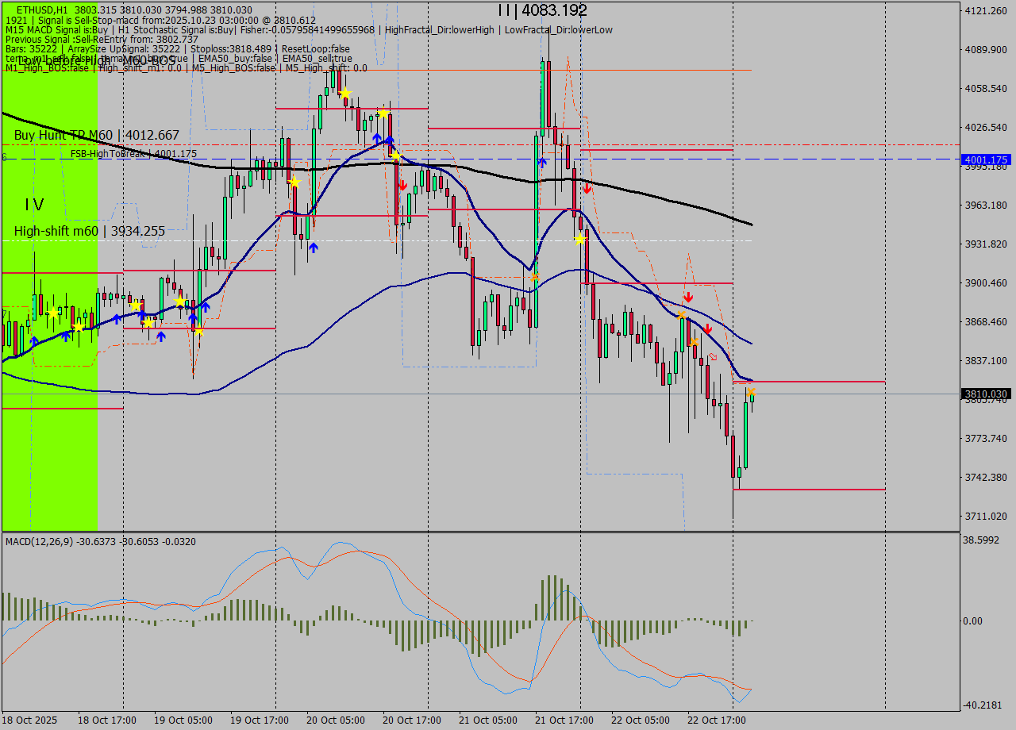Click the hollow pink arrow icon near 22 Oct 17:00

tap(713, 357)
